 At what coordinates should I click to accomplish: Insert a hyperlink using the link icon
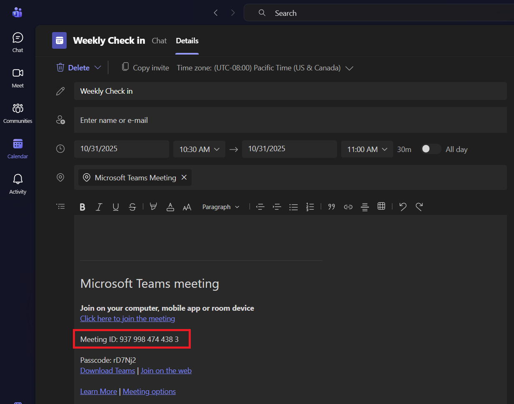(x=348, y=207)
